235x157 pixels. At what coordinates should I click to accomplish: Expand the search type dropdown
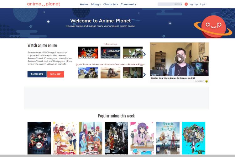point(178,4)
